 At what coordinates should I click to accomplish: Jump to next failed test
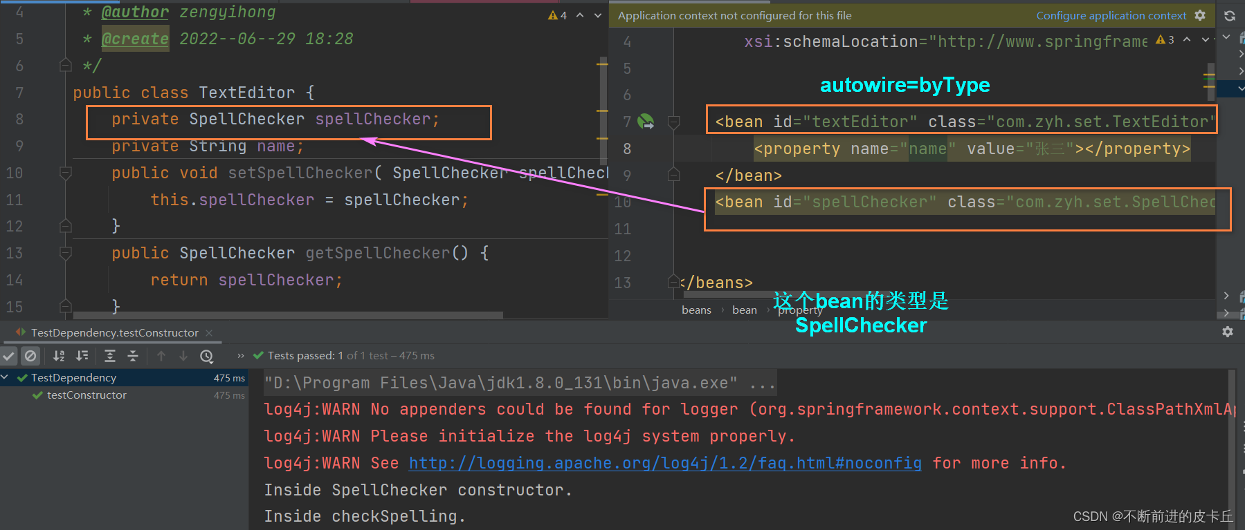pos(183,356)
